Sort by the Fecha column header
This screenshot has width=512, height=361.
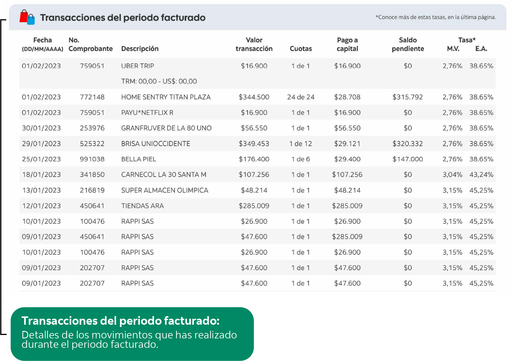tap(42, 44)
